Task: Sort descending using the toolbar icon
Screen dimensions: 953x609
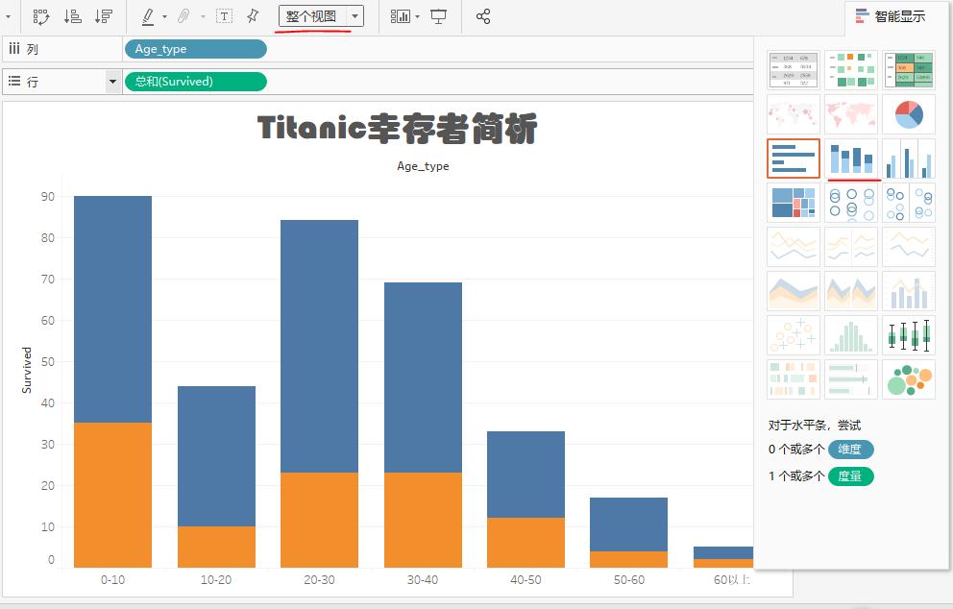Action: click(x=104, y=16)
